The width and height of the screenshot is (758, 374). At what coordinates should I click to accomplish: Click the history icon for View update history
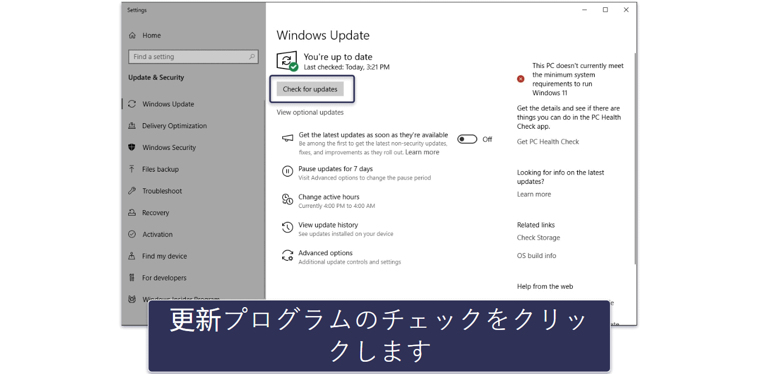point(287,227)
